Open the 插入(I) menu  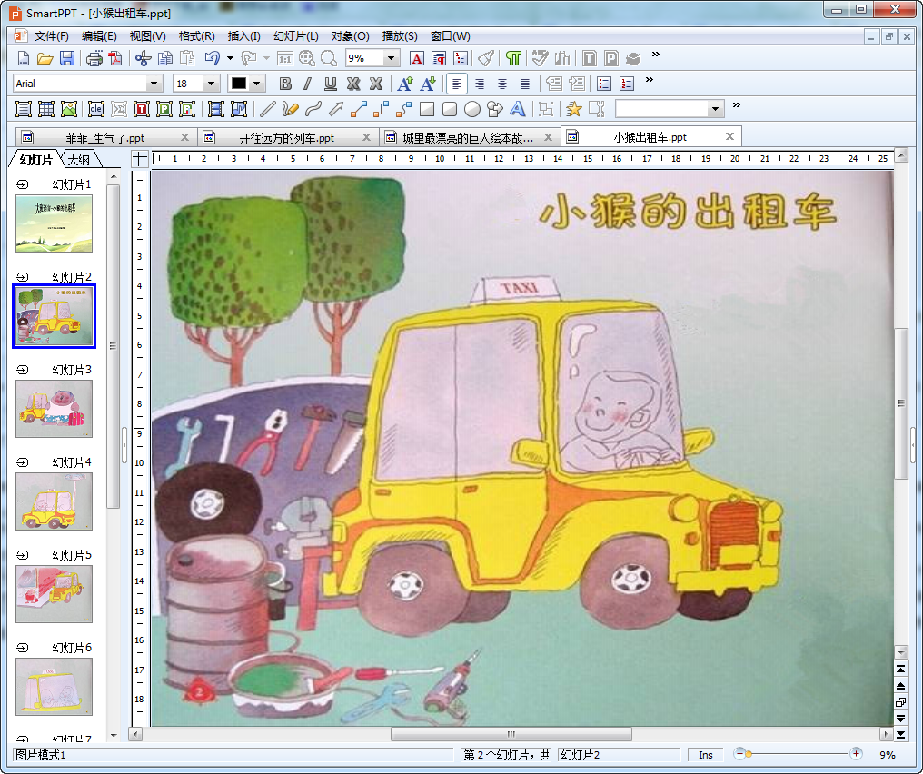click(243, 36)
